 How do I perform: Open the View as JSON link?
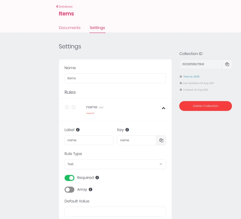pos(191,77)
